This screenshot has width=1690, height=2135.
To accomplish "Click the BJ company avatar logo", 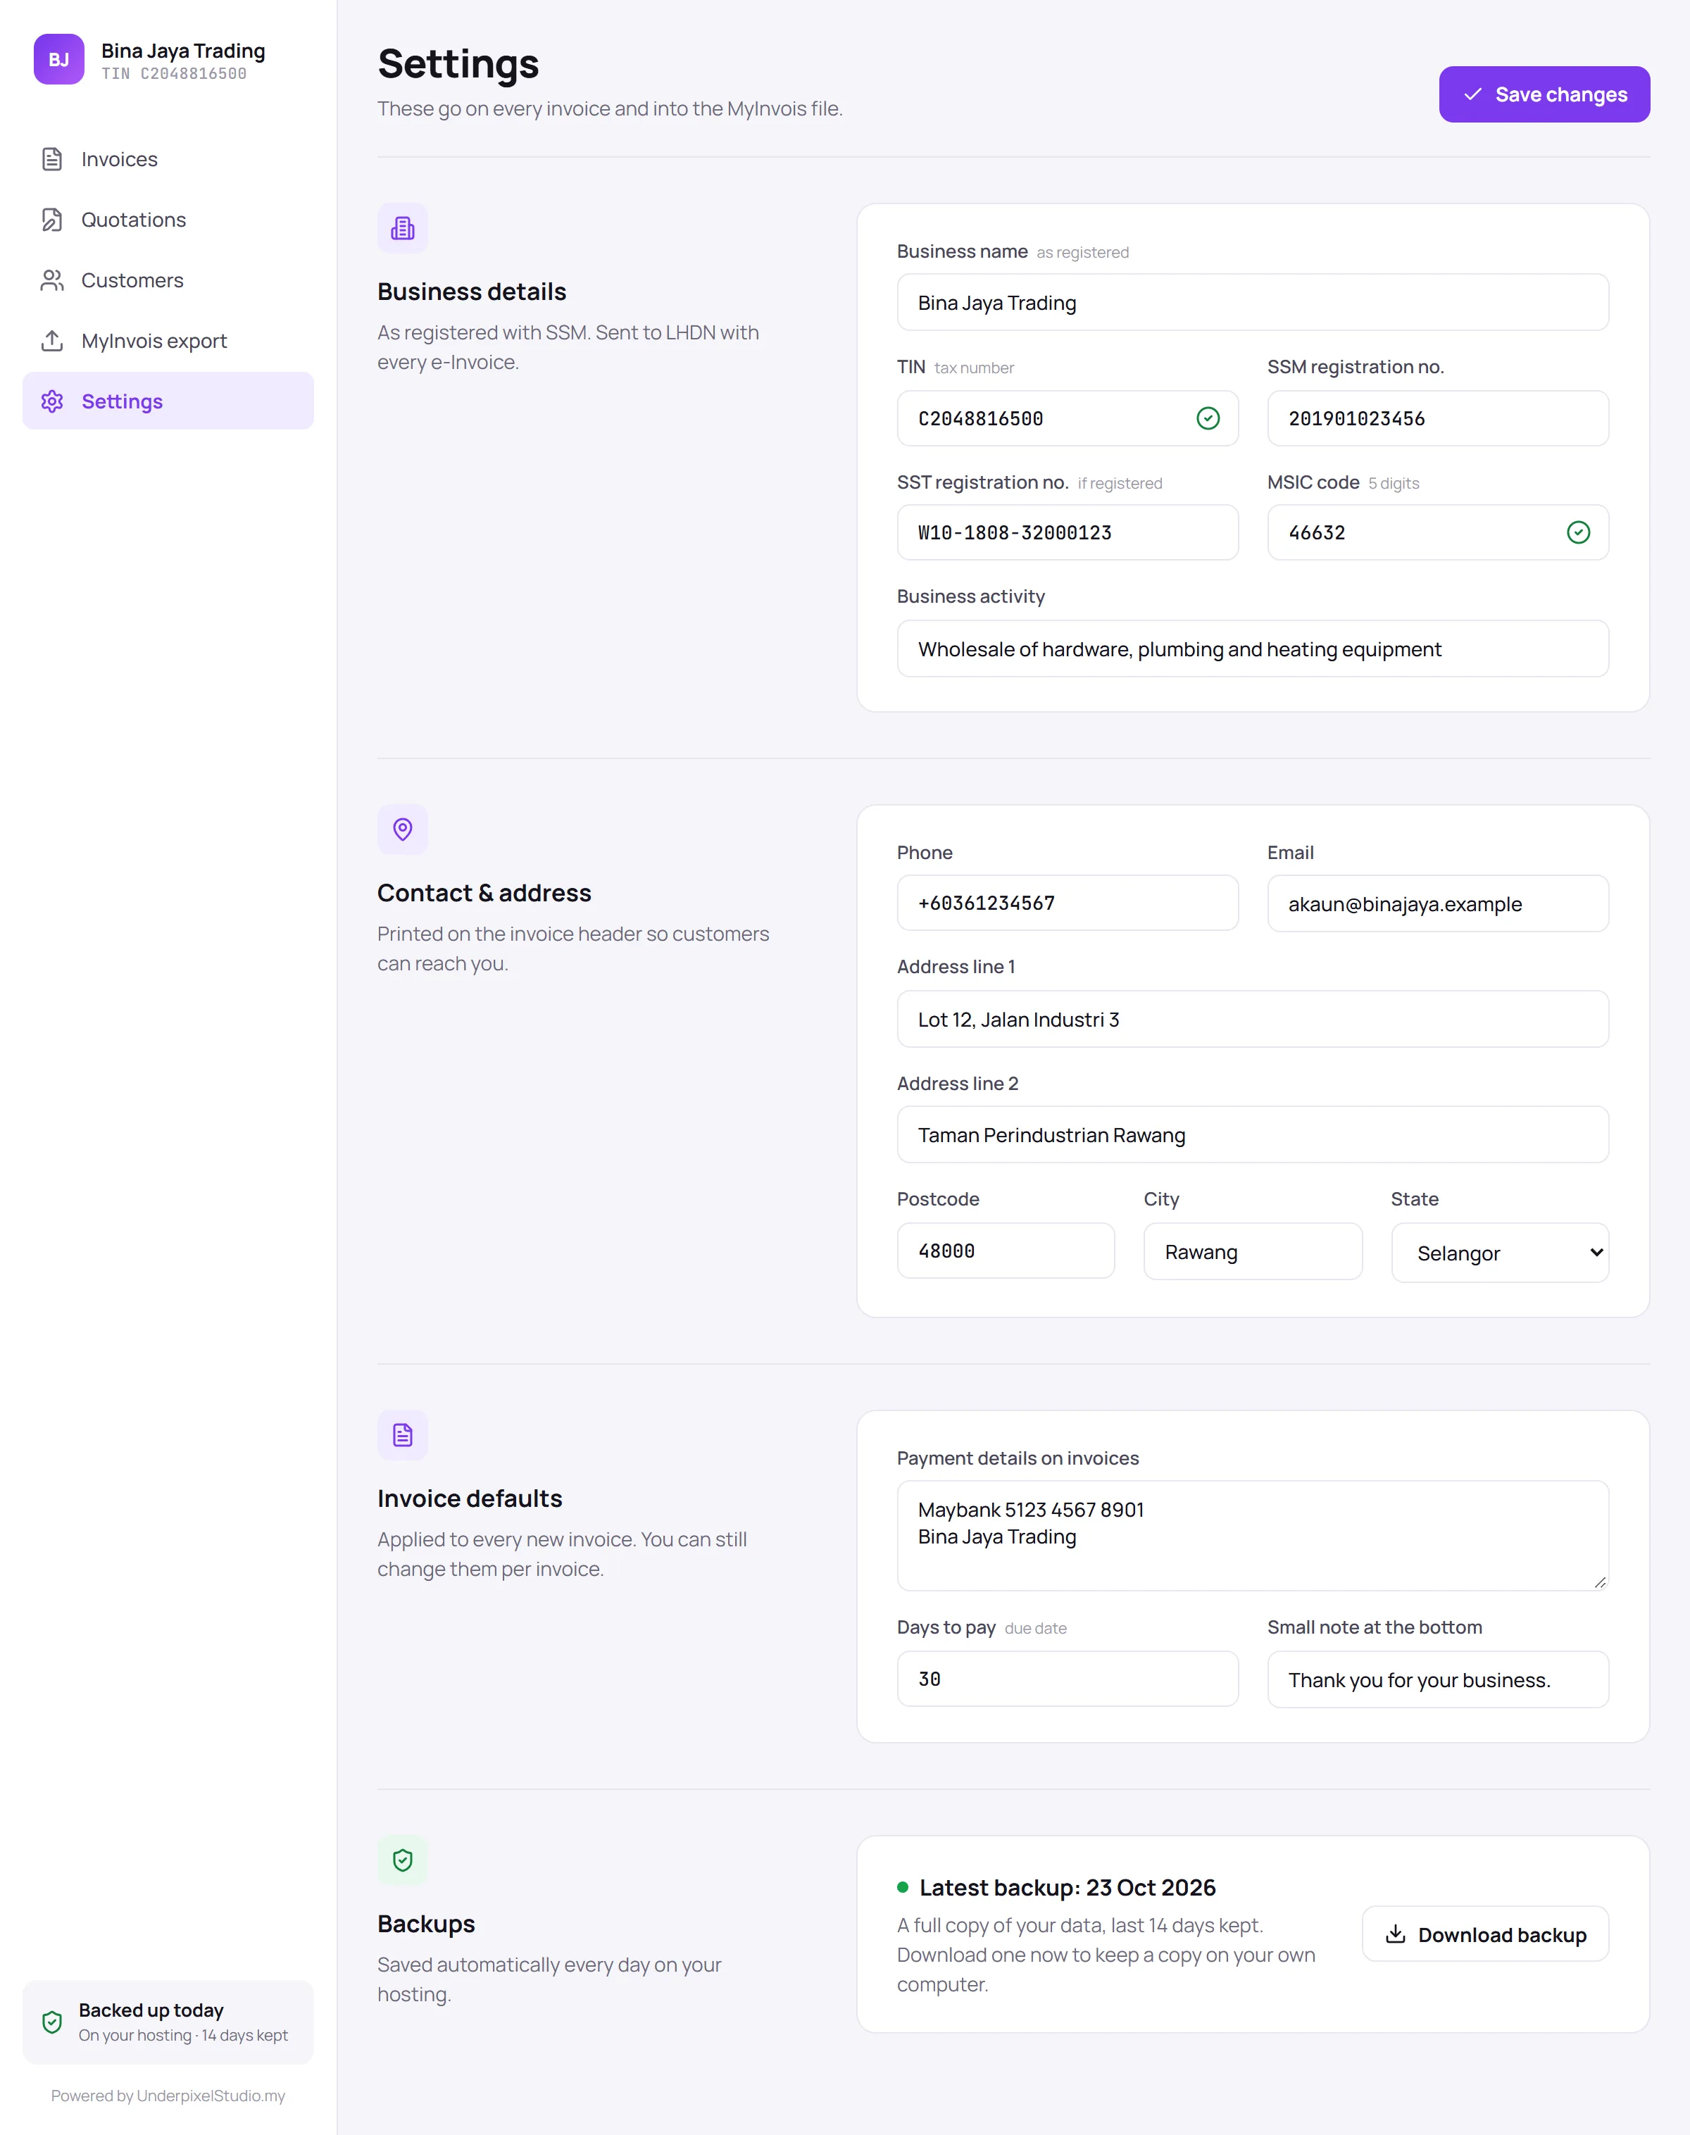I will (59, 59).
